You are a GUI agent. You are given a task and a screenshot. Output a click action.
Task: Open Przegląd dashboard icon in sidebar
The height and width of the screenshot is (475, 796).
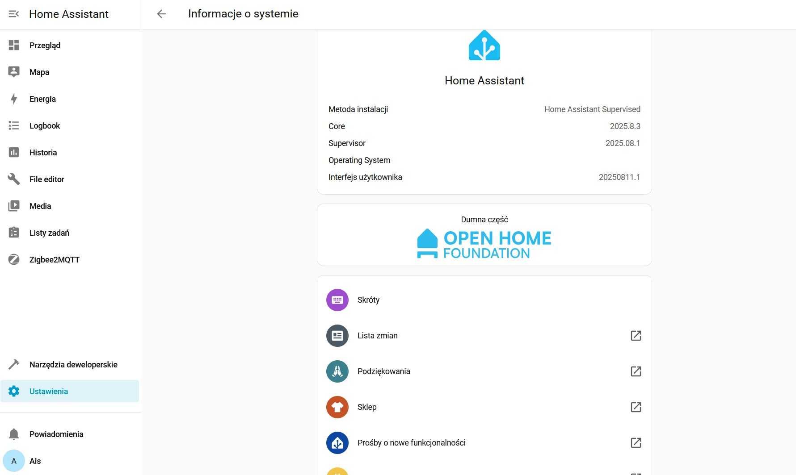14,45
